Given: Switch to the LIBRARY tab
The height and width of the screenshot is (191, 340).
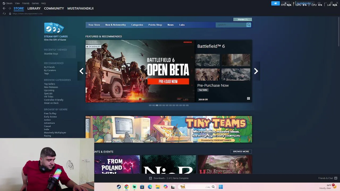Looking at the screenshot, I should pos(34,8).
